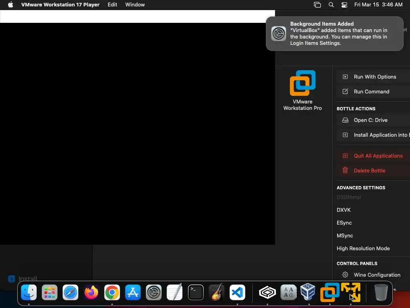
Task: Click the High Resolution Mode setting
Action: (363, 249)
